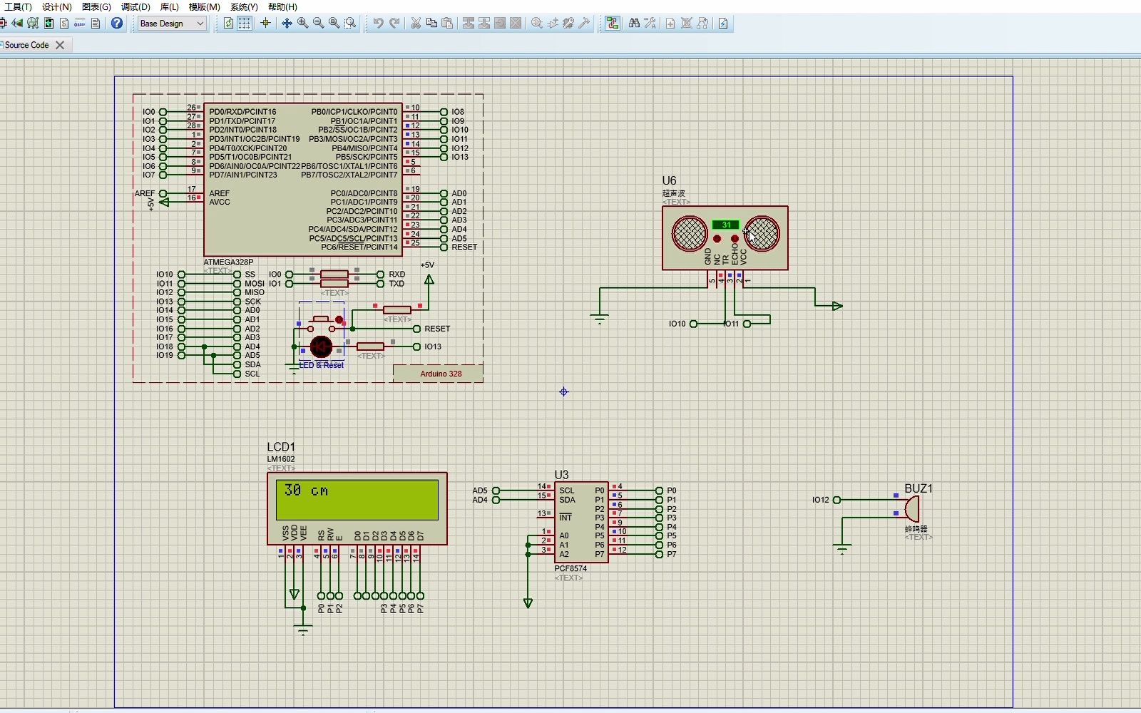
Task: Click the electrical rules check icon
Action: coord(723,24)
